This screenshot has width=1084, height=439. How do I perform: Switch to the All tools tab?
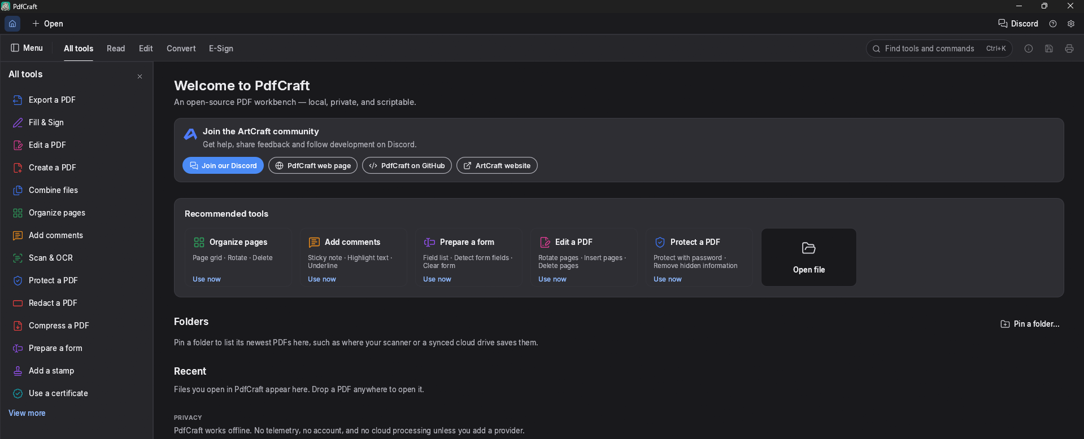tap(79, 49)
